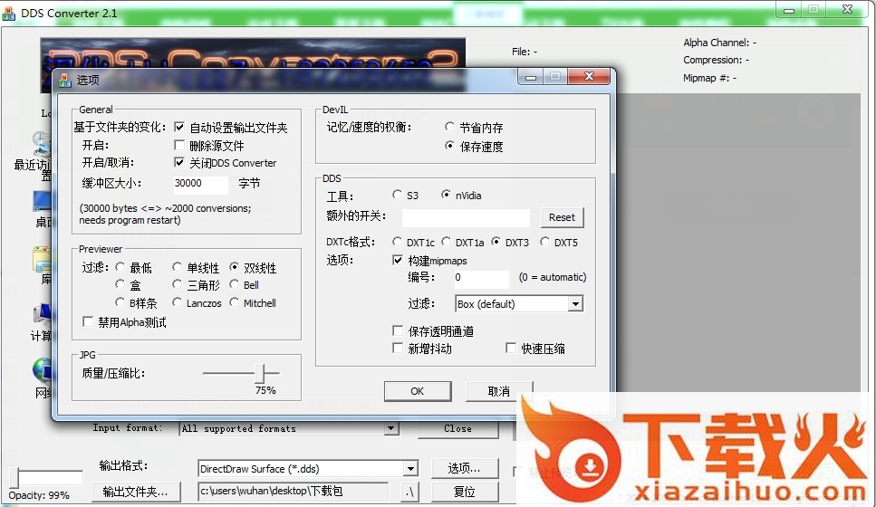
Task: Confirm options with the OK button
Action: click(x=418, y=391)
